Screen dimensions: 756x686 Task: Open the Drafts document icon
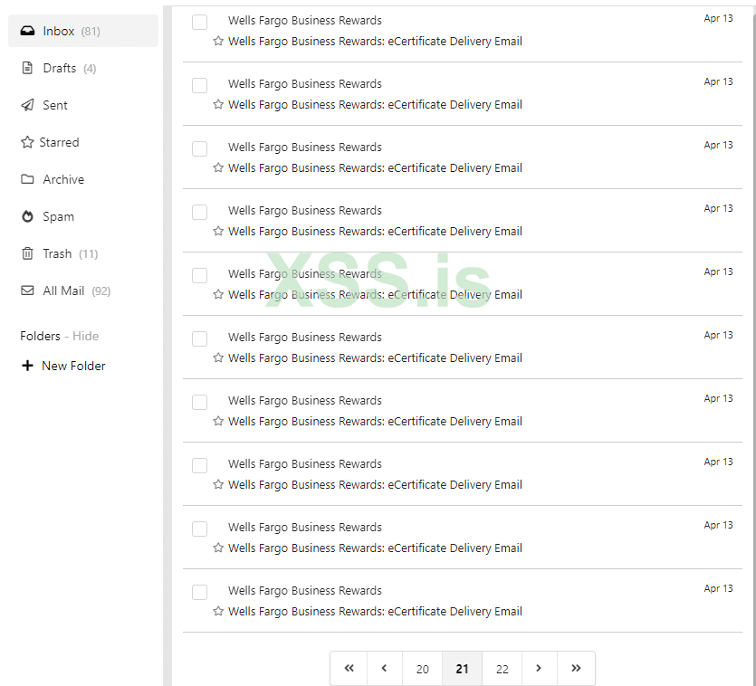pyautogui.click(x=27, y=68)
